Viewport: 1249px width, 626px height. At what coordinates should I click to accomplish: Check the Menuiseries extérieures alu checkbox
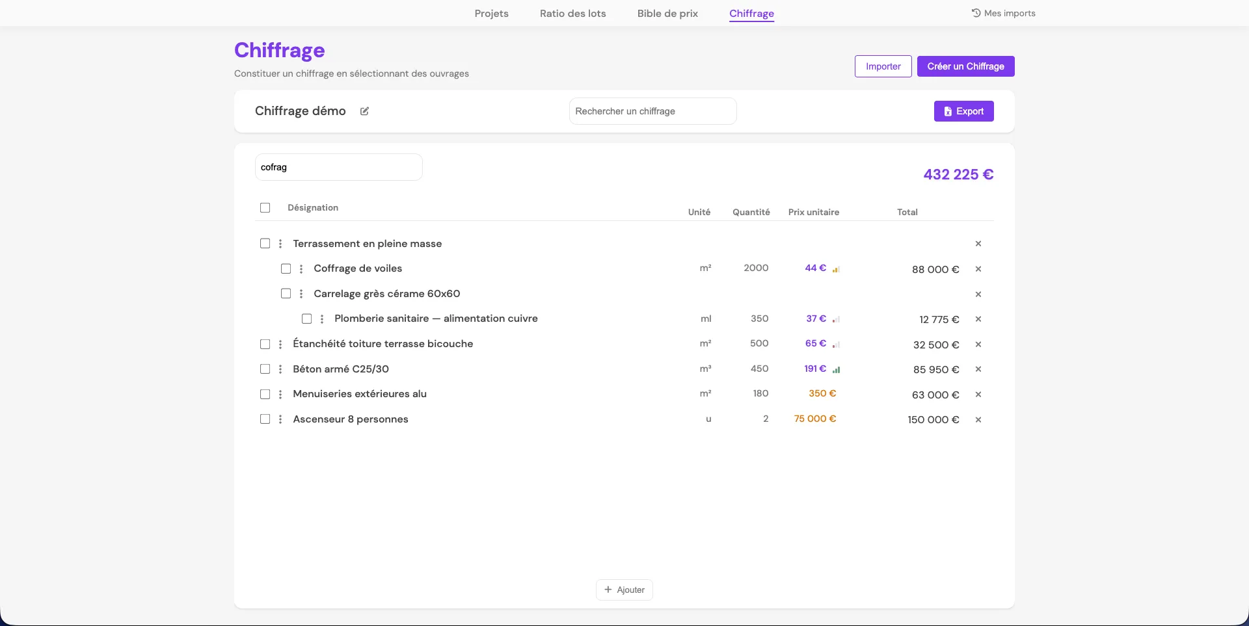(x=265, y=394)
